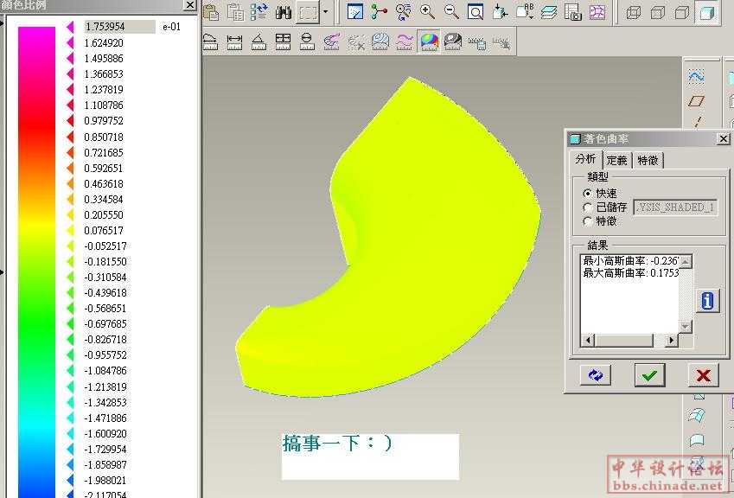Click the Shaded Curvature rainbow icon
The width and height of the screenshot is (734, 498).
tap(430, 41)
